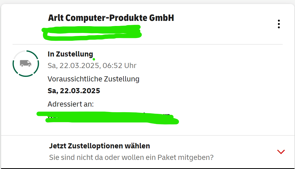Click the "In Zustellung" status label

70,54
